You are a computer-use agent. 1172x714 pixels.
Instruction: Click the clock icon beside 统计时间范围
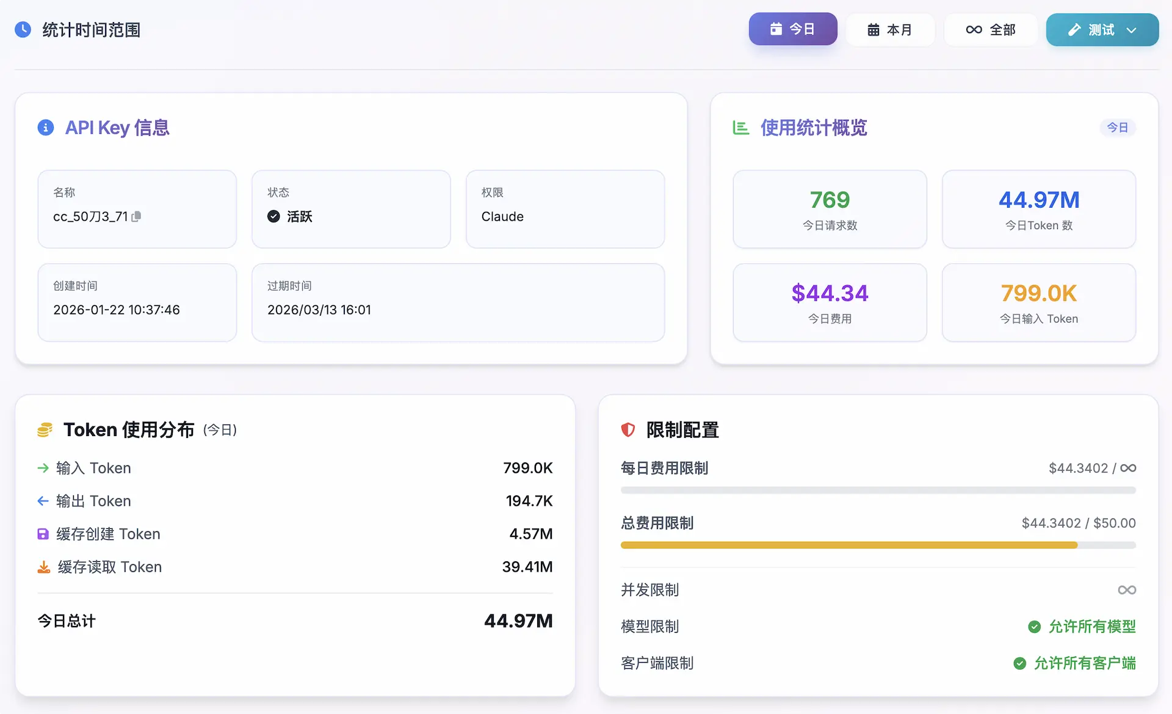pyautogui.click(x=23, y=29)
